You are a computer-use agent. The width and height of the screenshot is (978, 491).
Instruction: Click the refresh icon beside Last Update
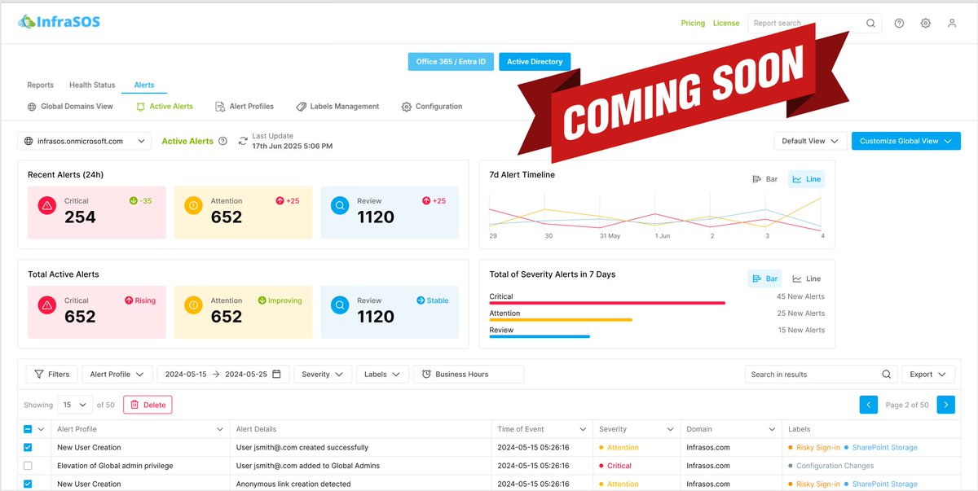(x=243, y=141)
